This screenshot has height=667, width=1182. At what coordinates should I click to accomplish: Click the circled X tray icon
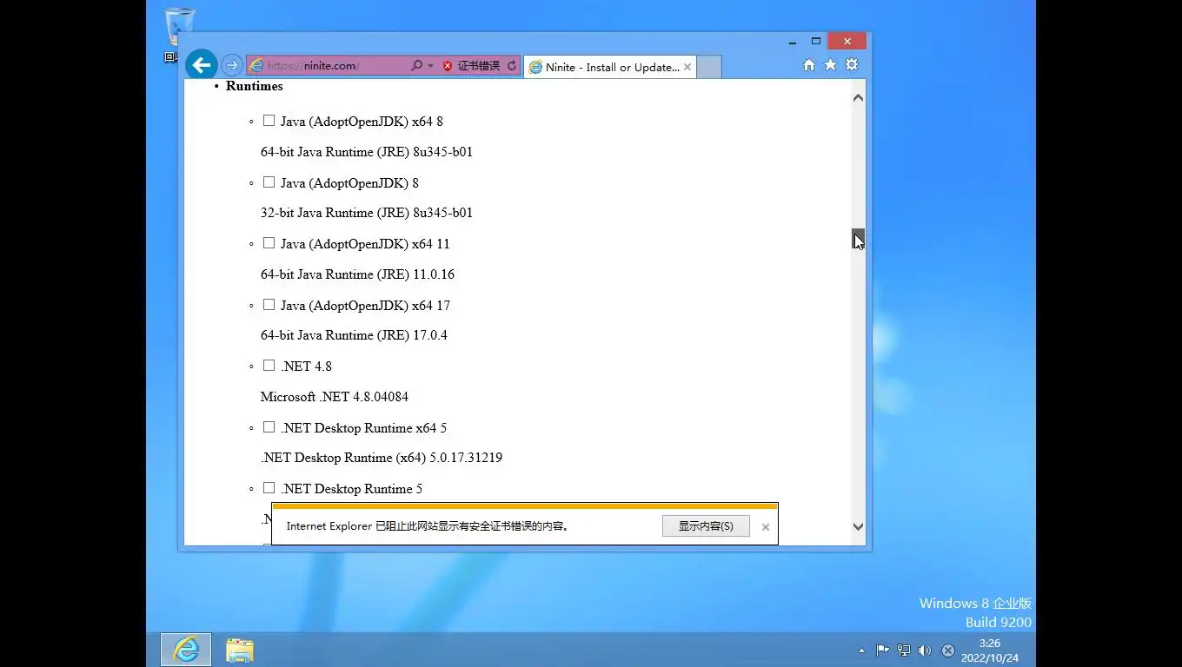948,650
